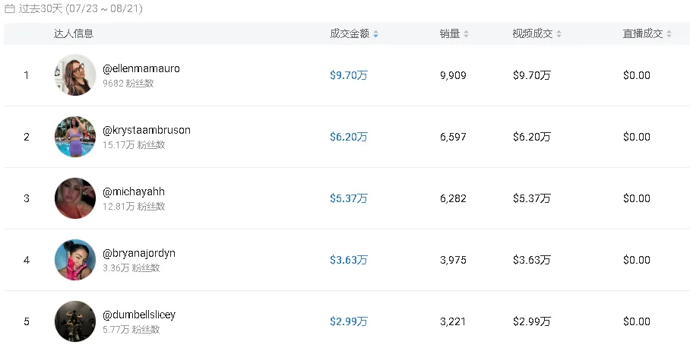
Task: Sort by 成交金额 column arrows
Action: (x=376, y=34)
